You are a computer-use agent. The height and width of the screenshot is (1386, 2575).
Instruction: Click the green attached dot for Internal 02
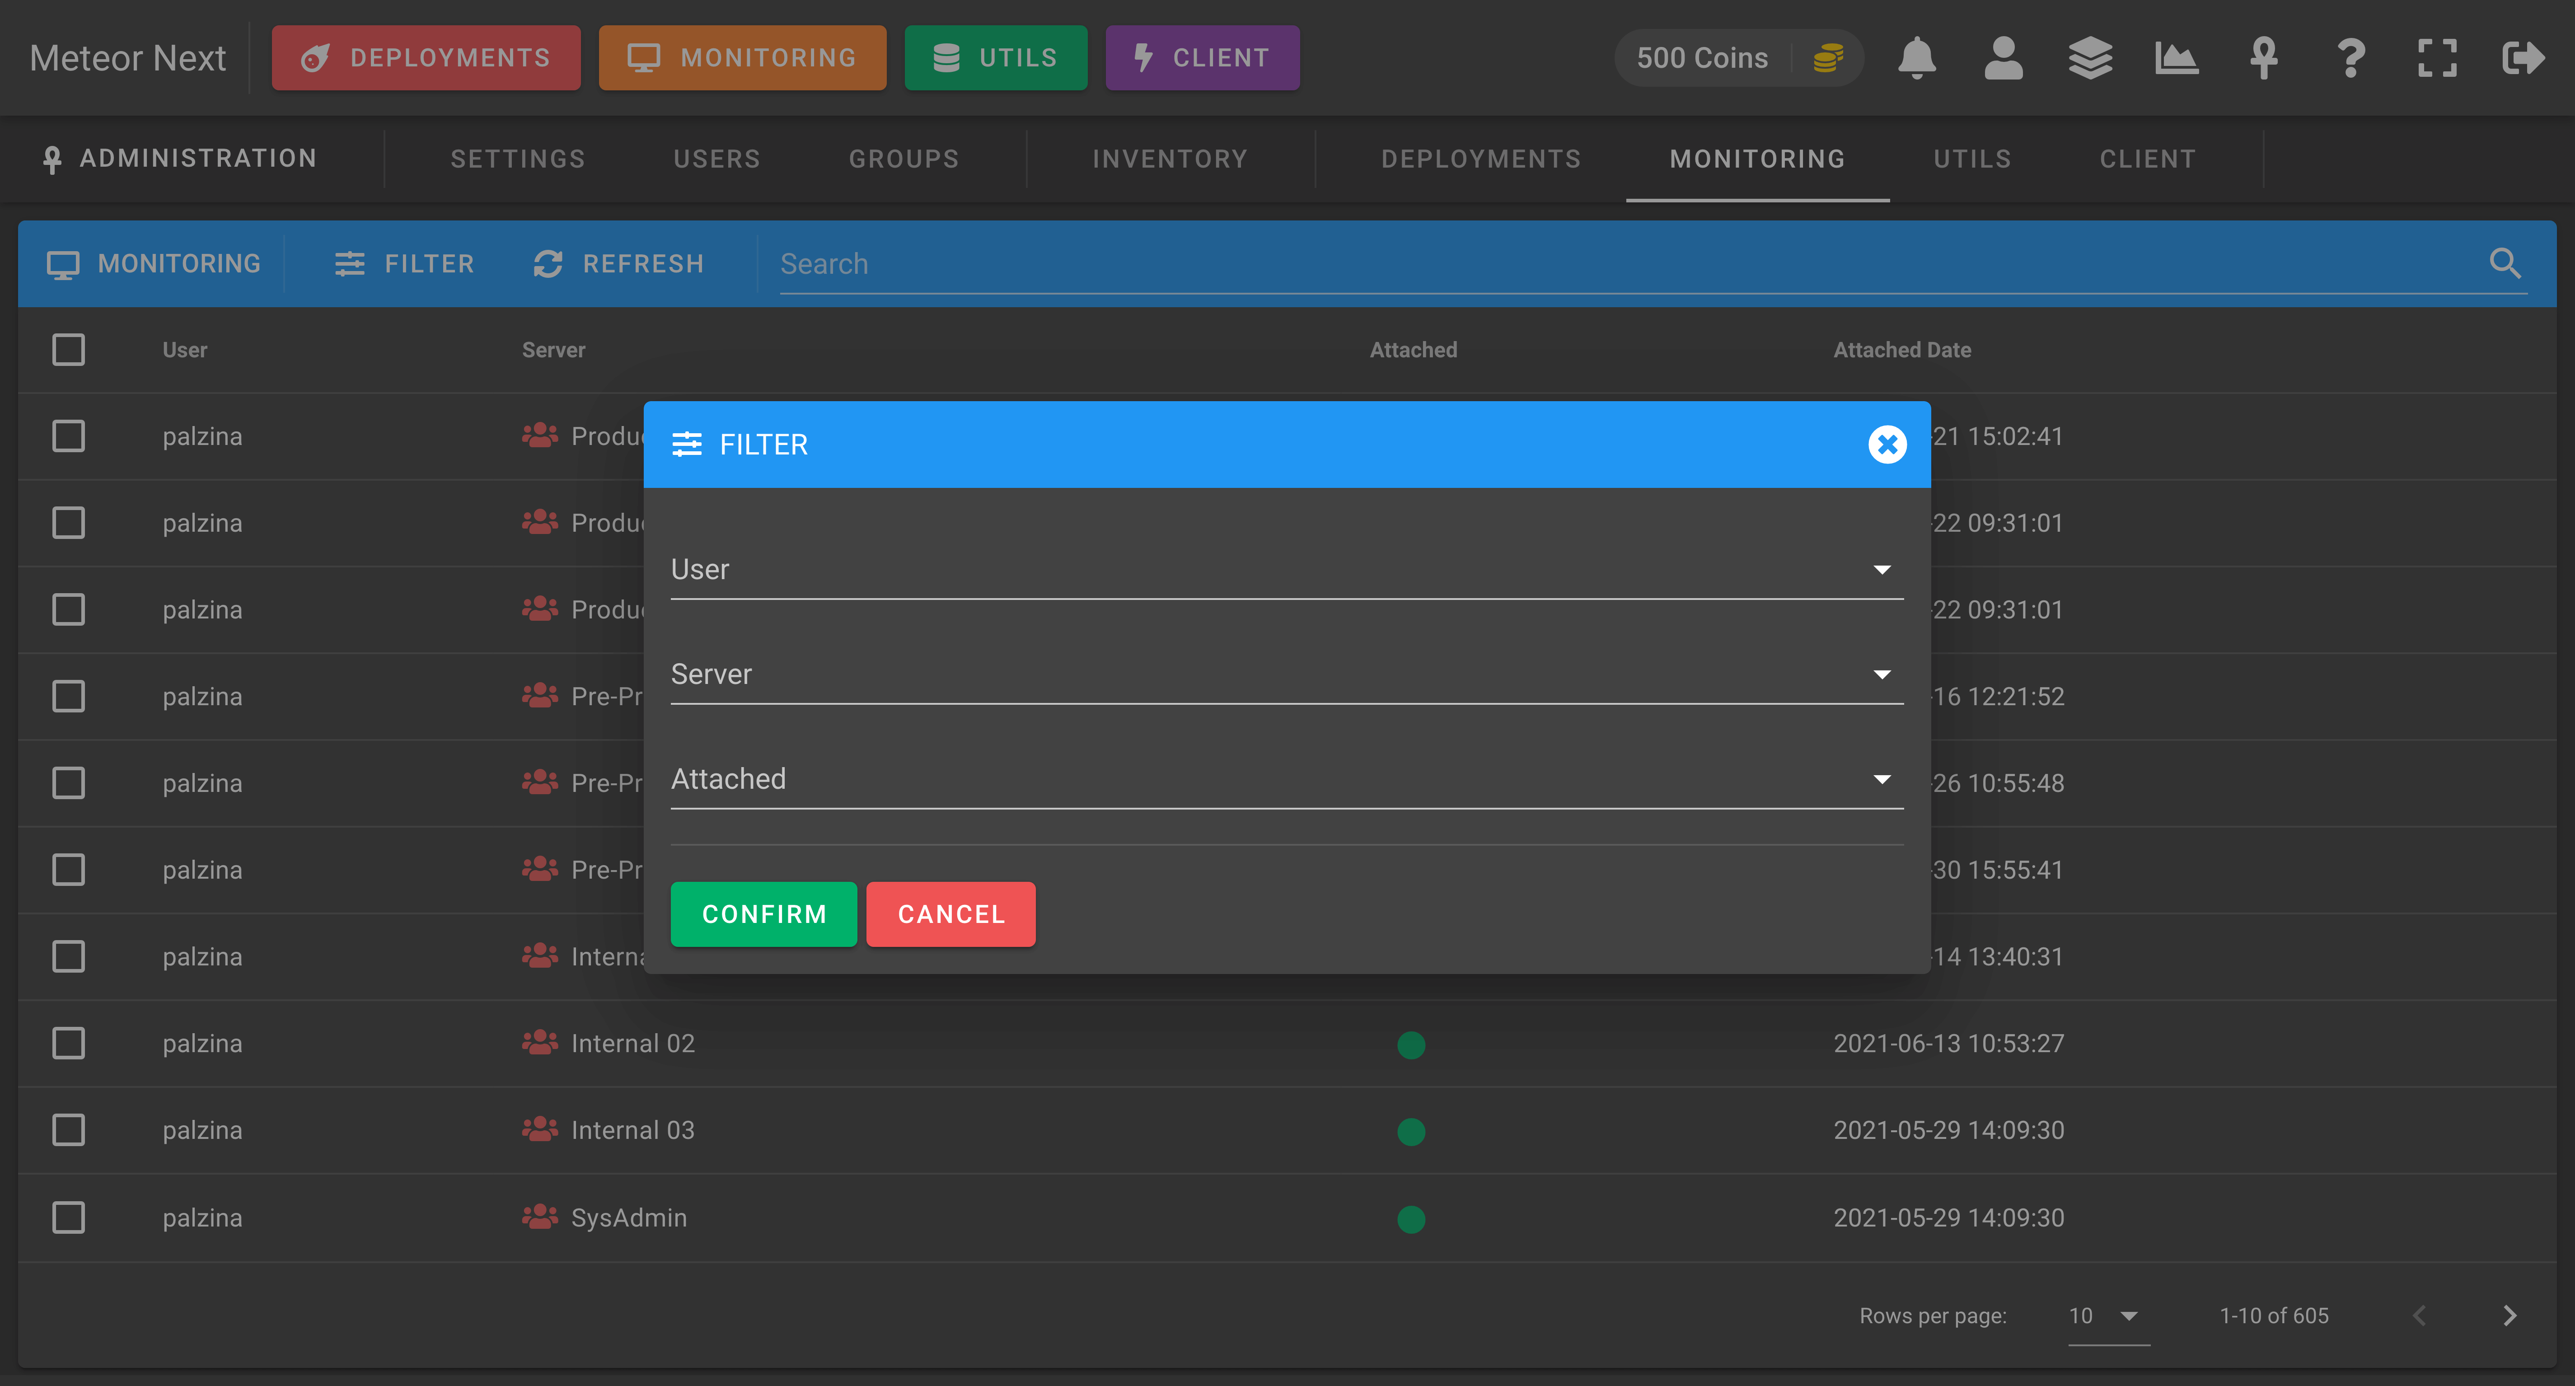click(x=1410, y=1044)
